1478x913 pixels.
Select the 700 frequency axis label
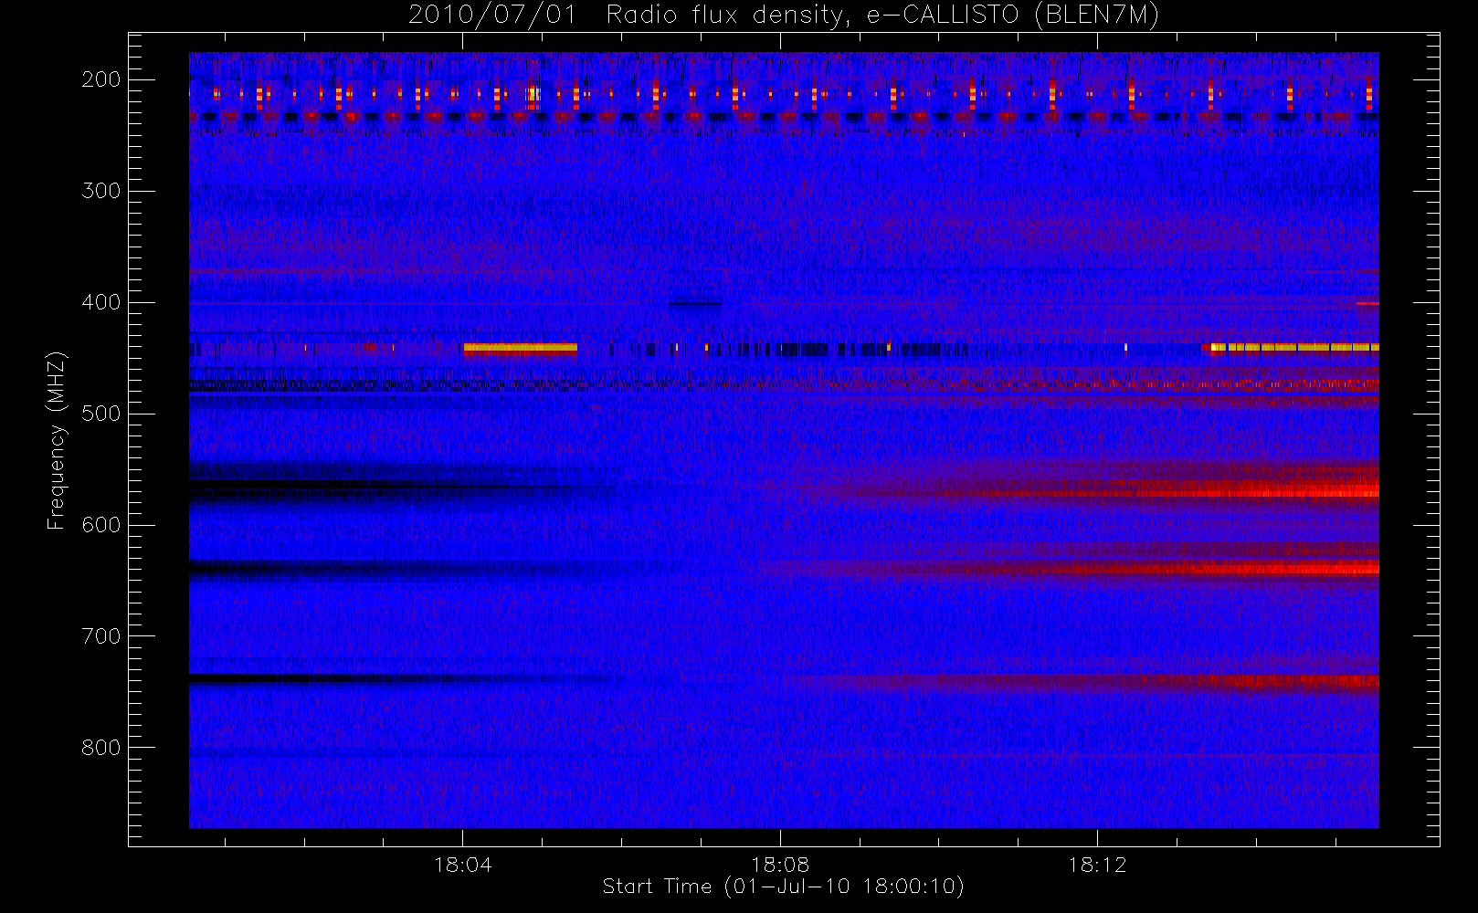click(x=100, y=636)
